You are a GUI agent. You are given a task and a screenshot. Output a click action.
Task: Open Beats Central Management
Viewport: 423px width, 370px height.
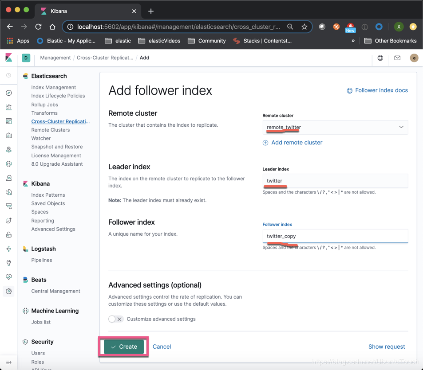[x=55, y=291]
